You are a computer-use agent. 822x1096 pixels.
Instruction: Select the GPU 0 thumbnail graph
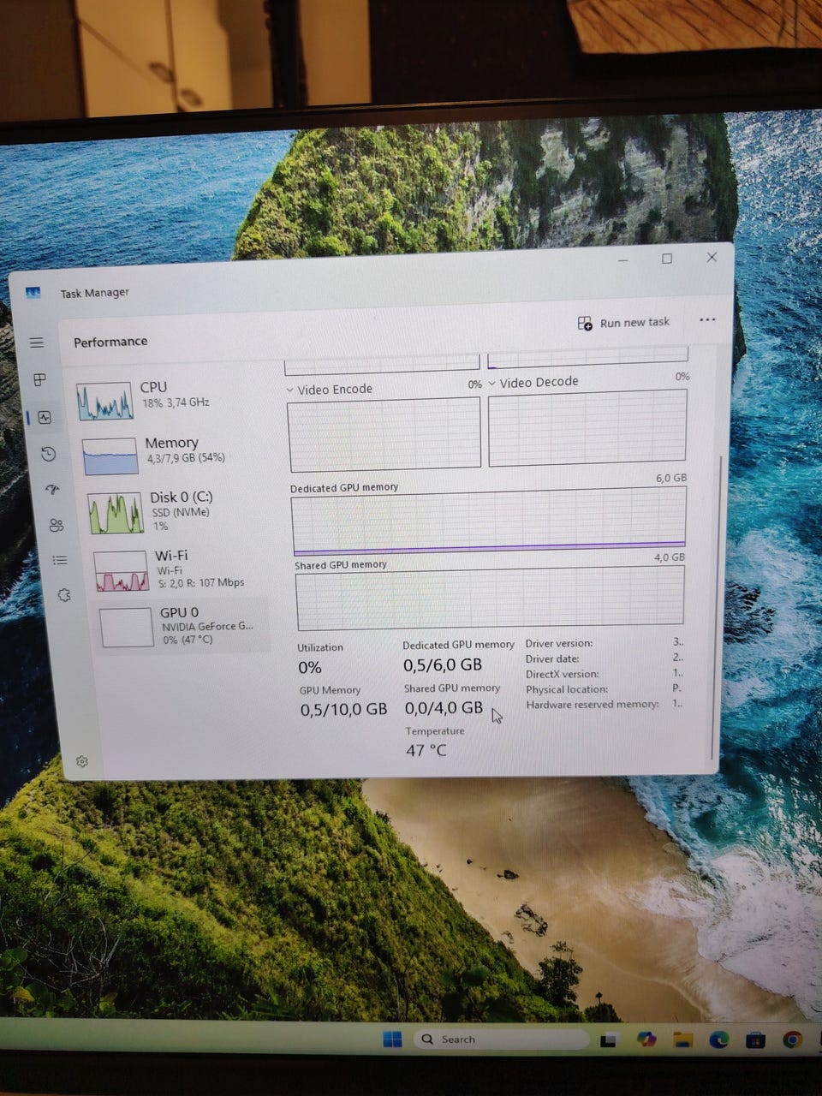(127, 628)
